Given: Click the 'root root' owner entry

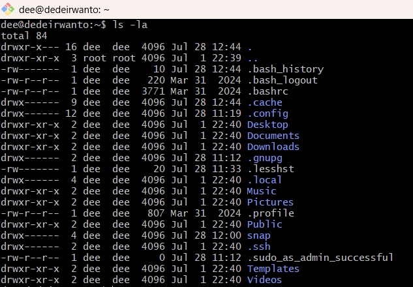Looking at the screenshot, I should (110, 58).
